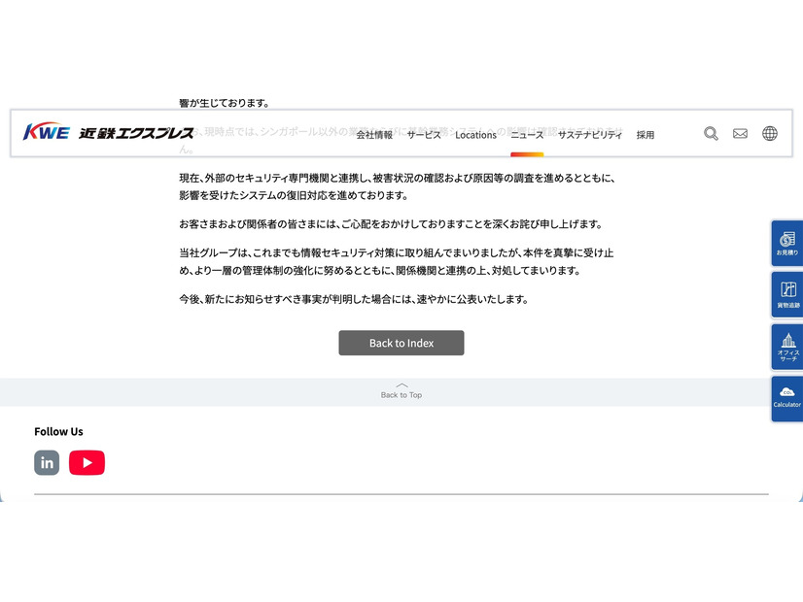Click the Follow Us heading
This screenshot has height=602, width=803.
(x=58, y=432)
